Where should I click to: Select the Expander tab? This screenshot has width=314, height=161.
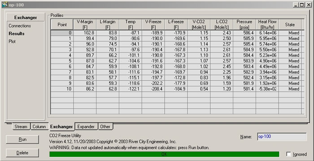click(86, 127)
